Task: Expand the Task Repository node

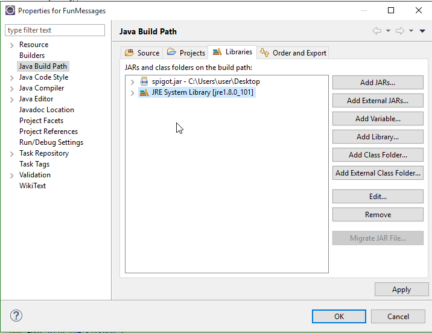Action: tap(12, 154)
